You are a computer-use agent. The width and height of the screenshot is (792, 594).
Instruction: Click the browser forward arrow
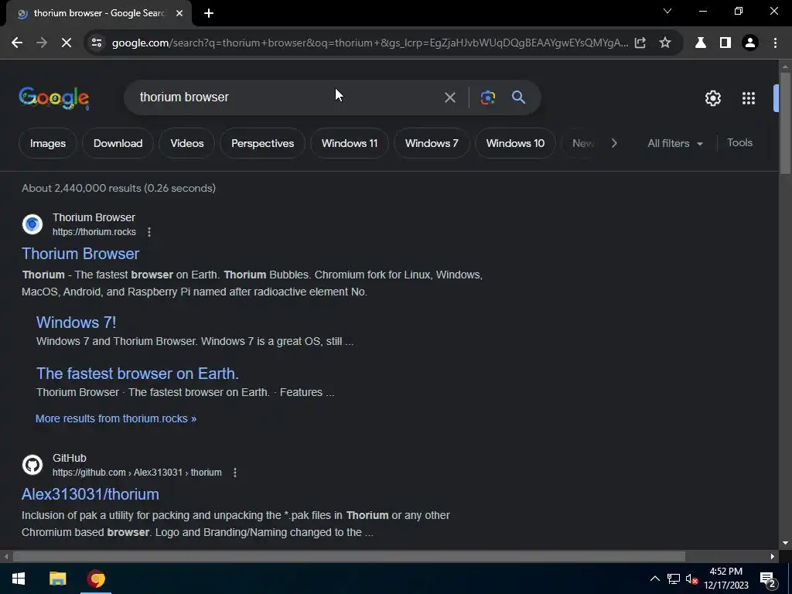click(x=42, y=43)
